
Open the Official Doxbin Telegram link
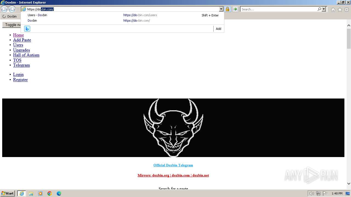pyautogui.click(x=173, y=165)
